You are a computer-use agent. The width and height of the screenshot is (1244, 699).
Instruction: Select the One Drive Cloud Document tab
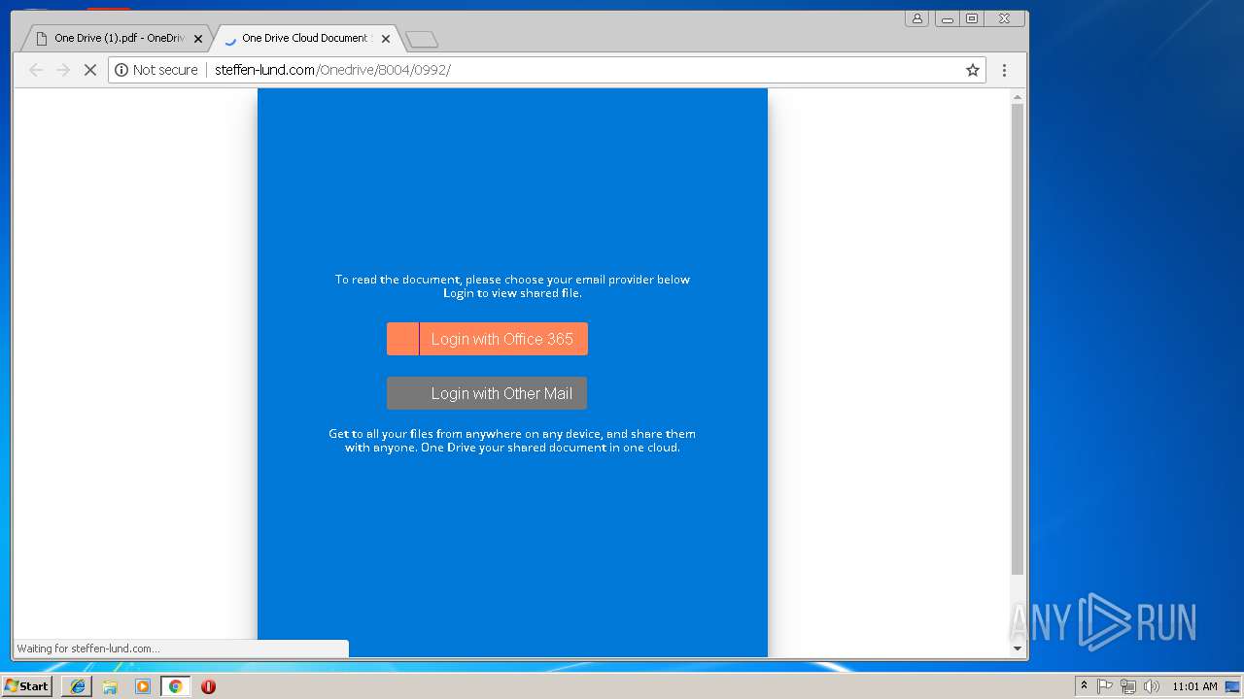pyautogui.click(x=304, y=39)
